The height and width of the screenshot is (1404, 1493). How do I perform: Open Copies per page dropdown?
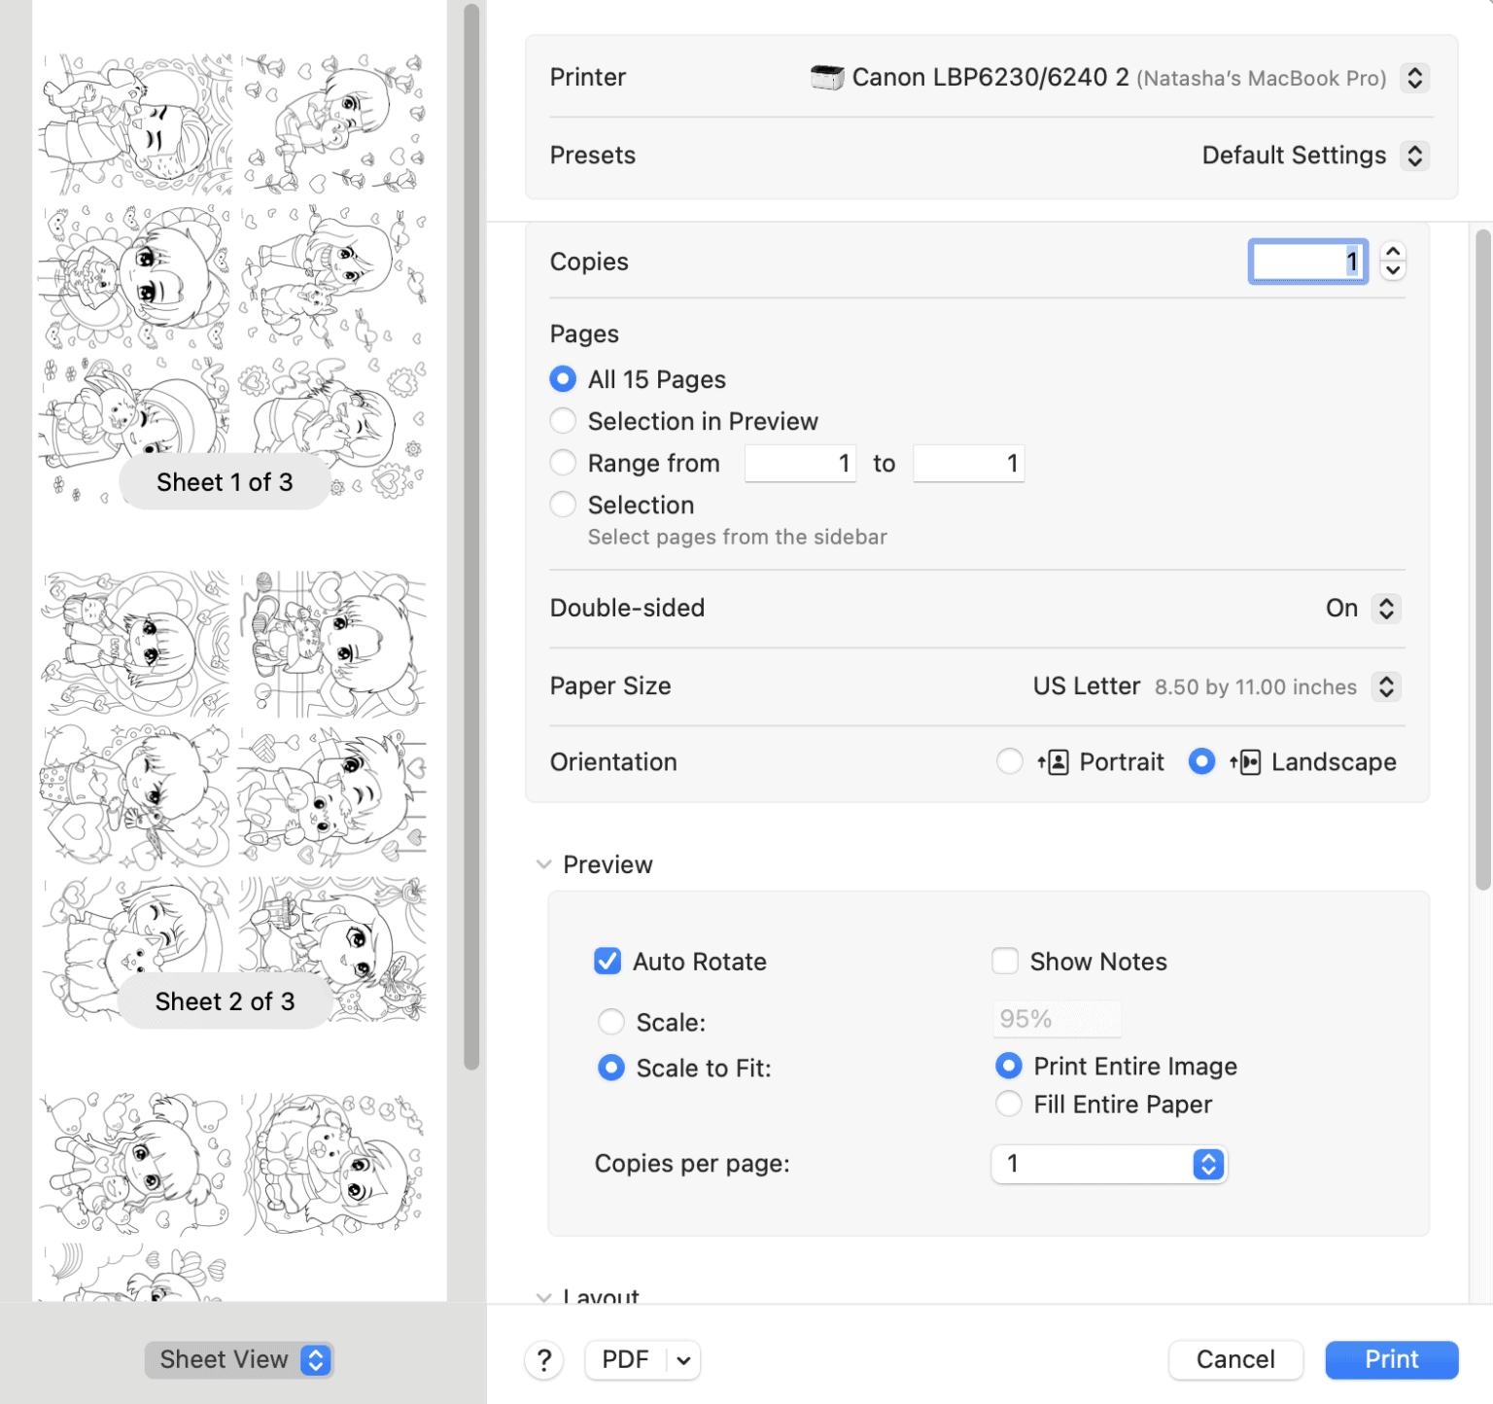pyautogui.click(x=1109, y=1164)
